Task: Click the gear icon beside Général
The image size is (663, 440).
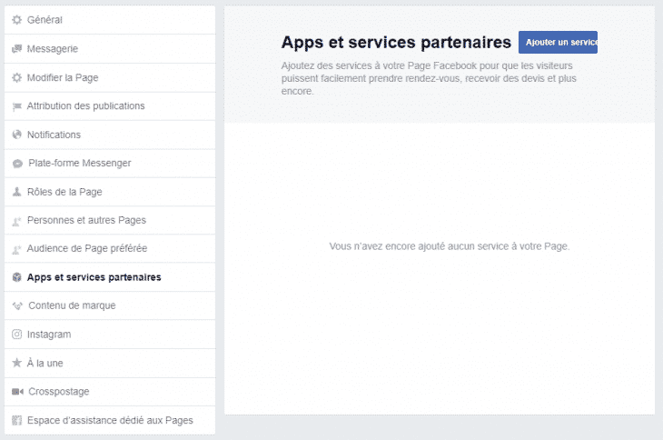Action: (x=16, y=20)
